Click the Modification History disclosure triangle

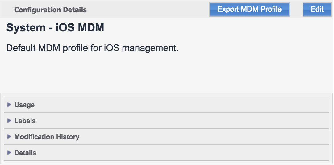pyautogui.click(x=9, y=137)
